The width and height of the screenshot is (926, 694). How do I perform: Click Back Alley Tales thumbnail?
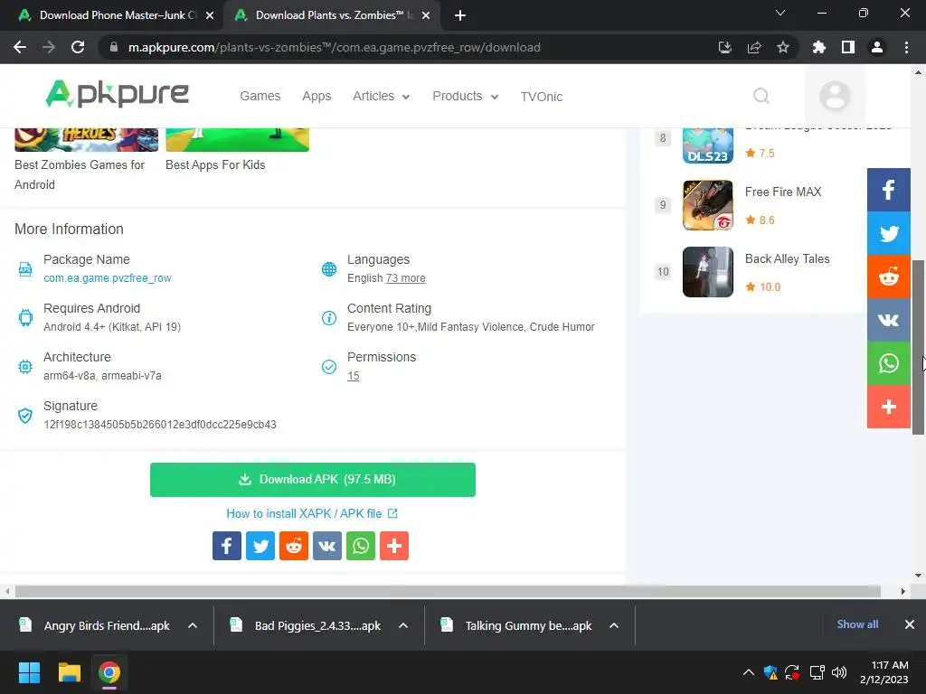coord(707,272)
